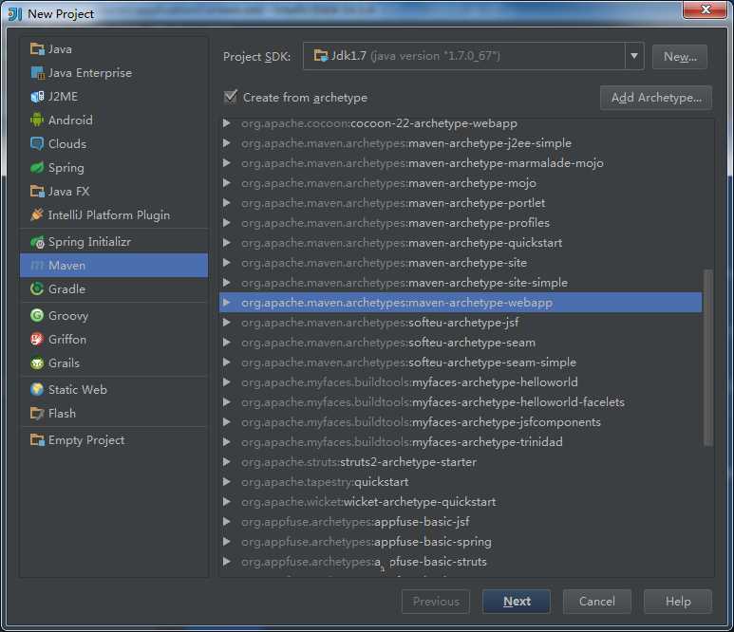Select Android project category

[x=114, y=120]
